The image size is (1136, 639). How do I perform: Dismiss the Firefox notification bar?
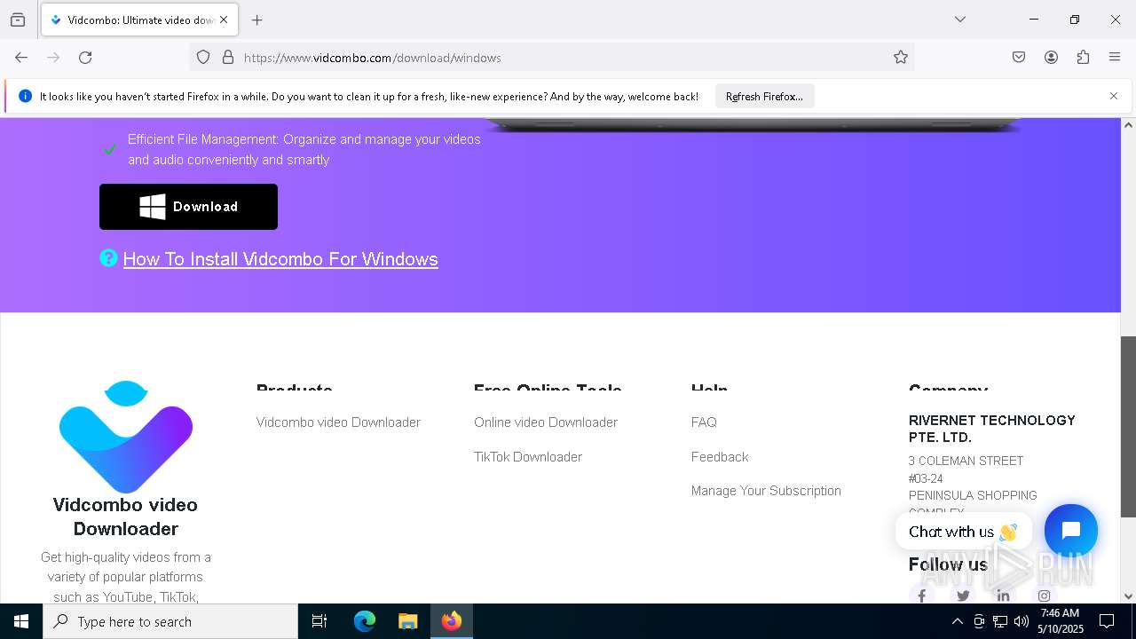(x=1114, y=96)
